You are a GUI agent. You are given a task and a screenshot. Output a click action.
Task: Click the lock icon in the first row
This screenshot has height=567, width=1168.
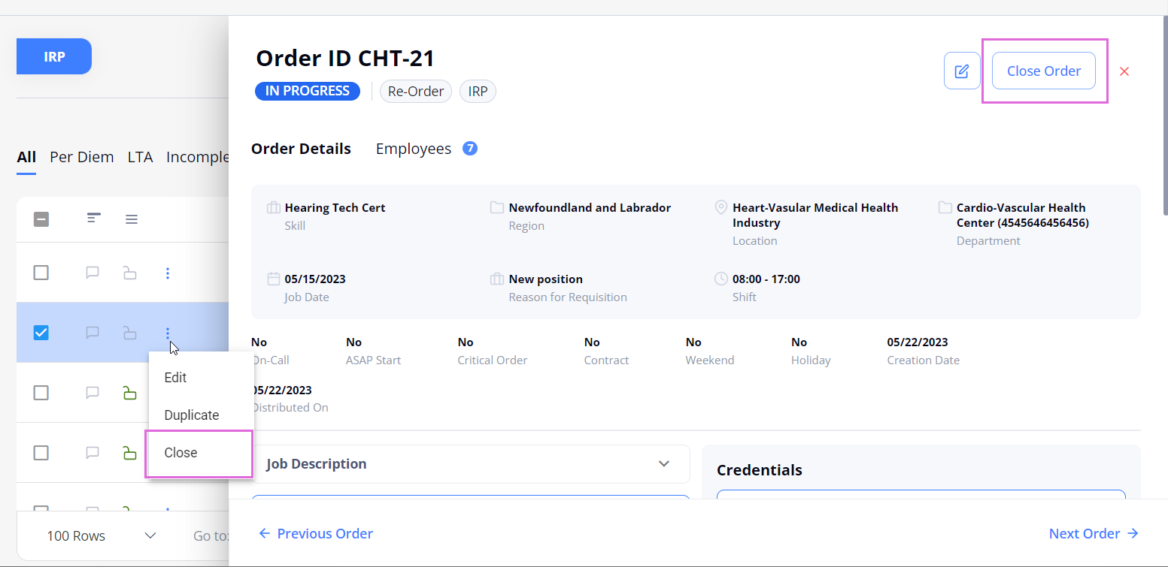(x=130, y=273)
